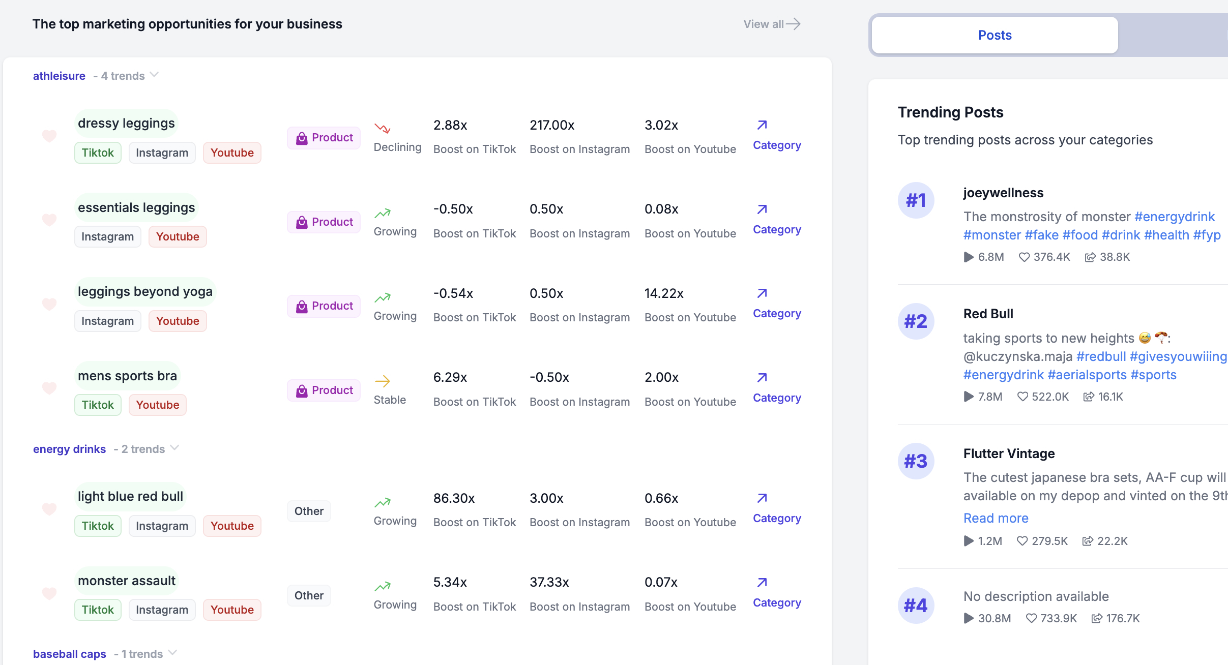Click the #energydrink hashtag in joeywellness post
This screenshot has width=1228, height=665.
tap(1175, 217)
